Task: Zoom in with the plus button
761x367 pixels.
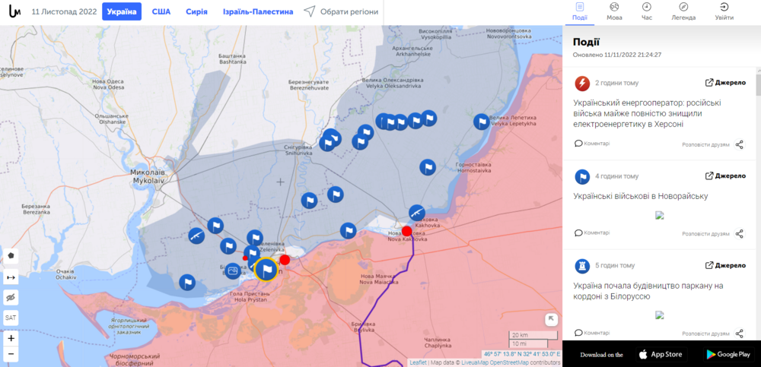Action: pyautogui.click(x=11, y=338)
